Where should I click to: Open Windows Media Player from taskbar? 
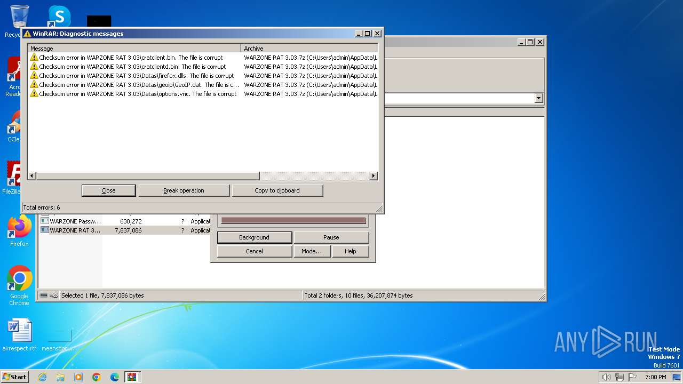[78, 377]
